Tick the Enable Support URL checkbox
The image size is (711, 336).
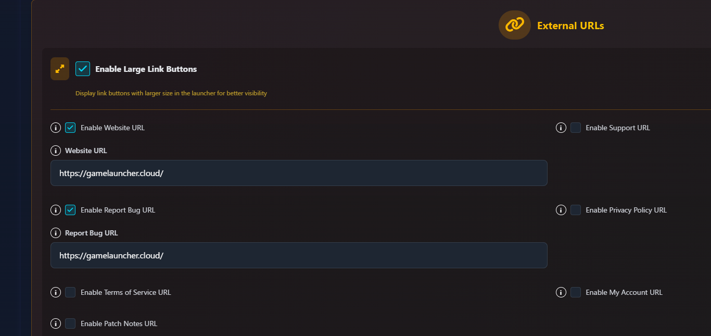point(576,128)
